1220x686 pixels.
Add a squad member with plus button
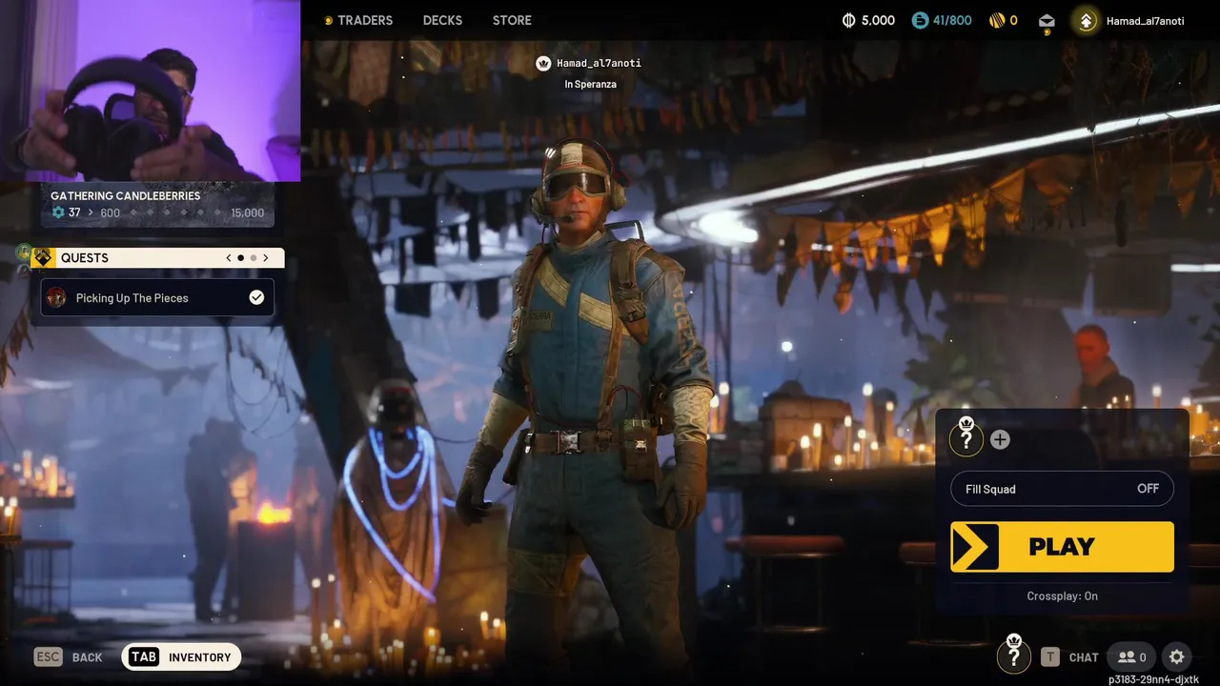(1000, 439)
